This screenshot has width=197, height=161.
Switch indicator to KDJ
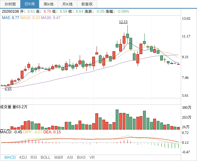pyautogui.click(x=23, y=157)
